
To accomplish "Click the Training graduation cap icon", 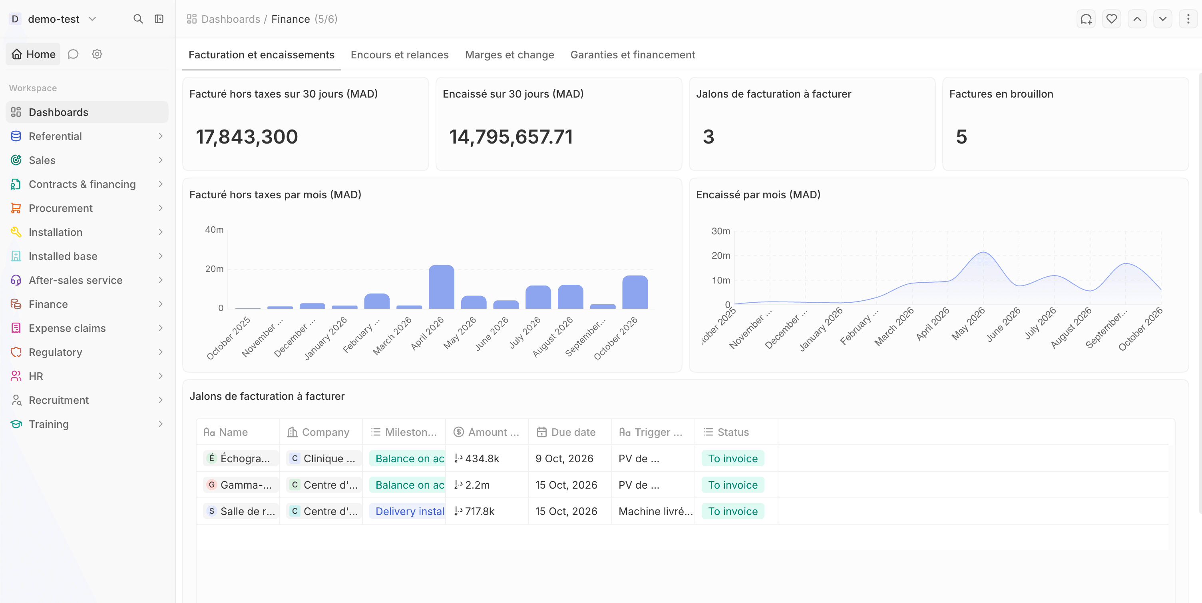I will [16, 423].
